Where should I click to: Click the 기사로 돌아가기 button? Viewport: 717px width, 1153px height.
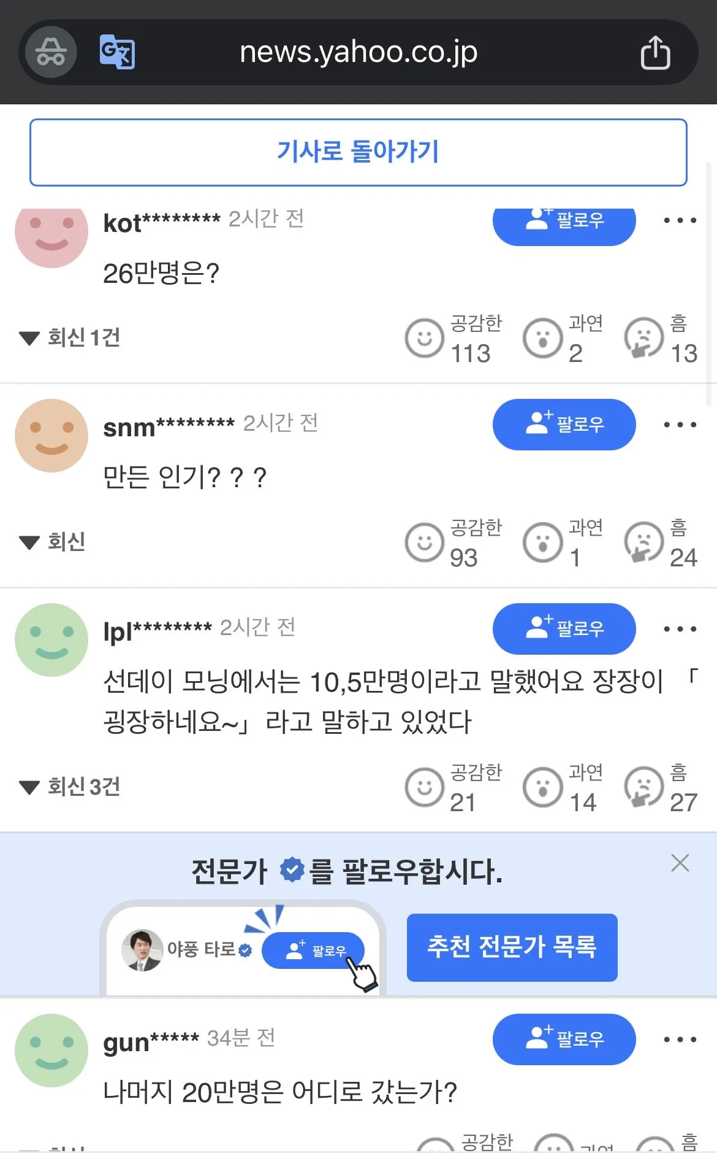(358, 152)
